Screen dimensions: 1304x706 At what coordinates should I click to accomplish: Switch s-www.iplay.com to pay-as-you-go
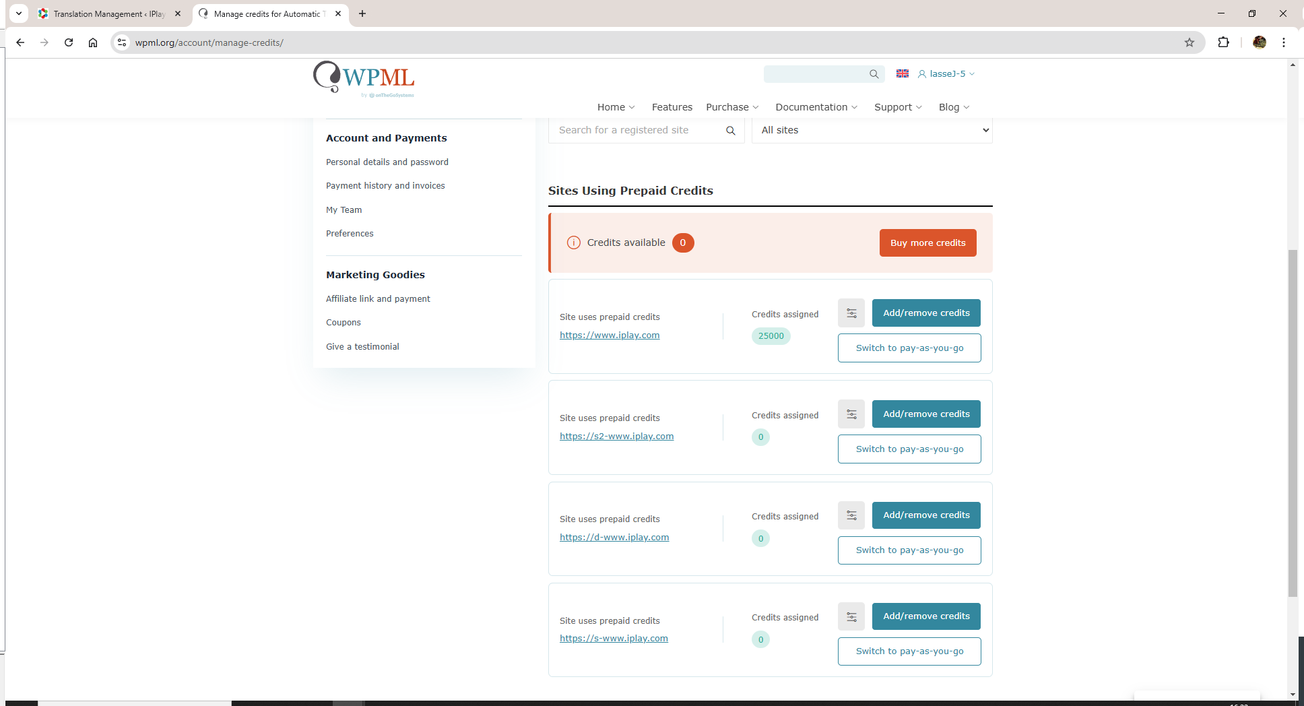(x=909, y=651)
